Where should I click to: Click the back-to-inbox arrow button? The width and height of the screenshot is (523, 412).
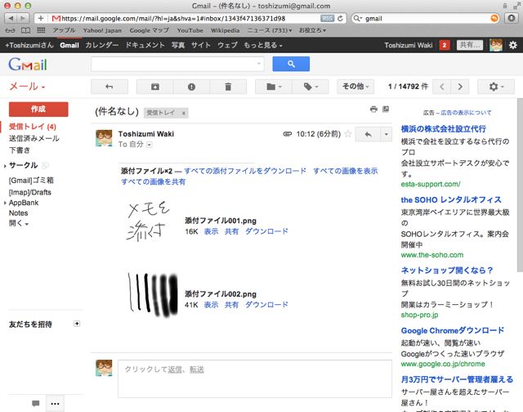[110, 87]
